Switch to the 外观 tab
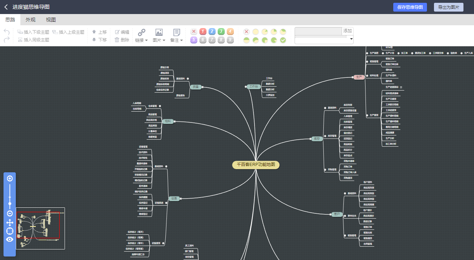 [x=31, y=20]
